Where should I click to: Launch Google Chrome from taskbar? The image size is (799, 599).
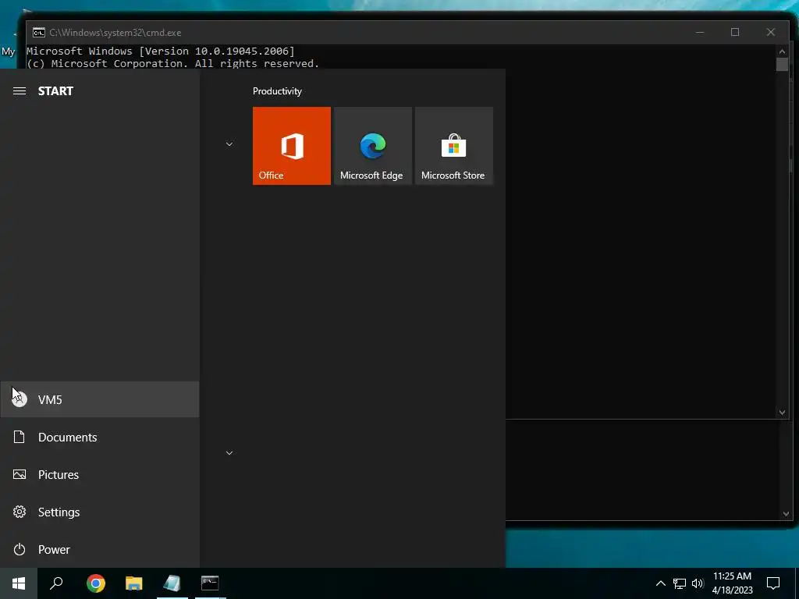(96, 583)
